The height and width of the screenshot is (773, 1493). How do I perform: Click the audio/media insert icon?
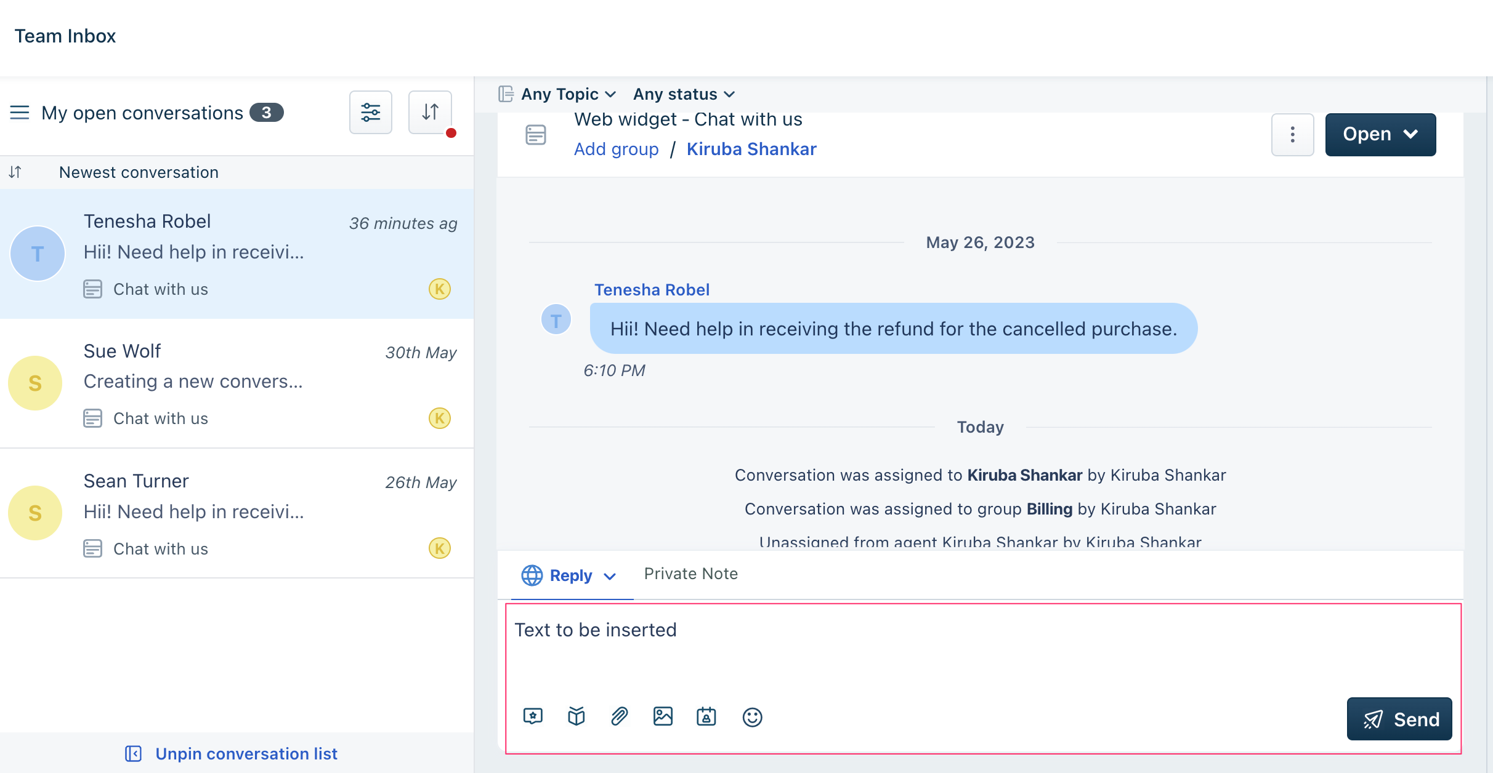663,717
